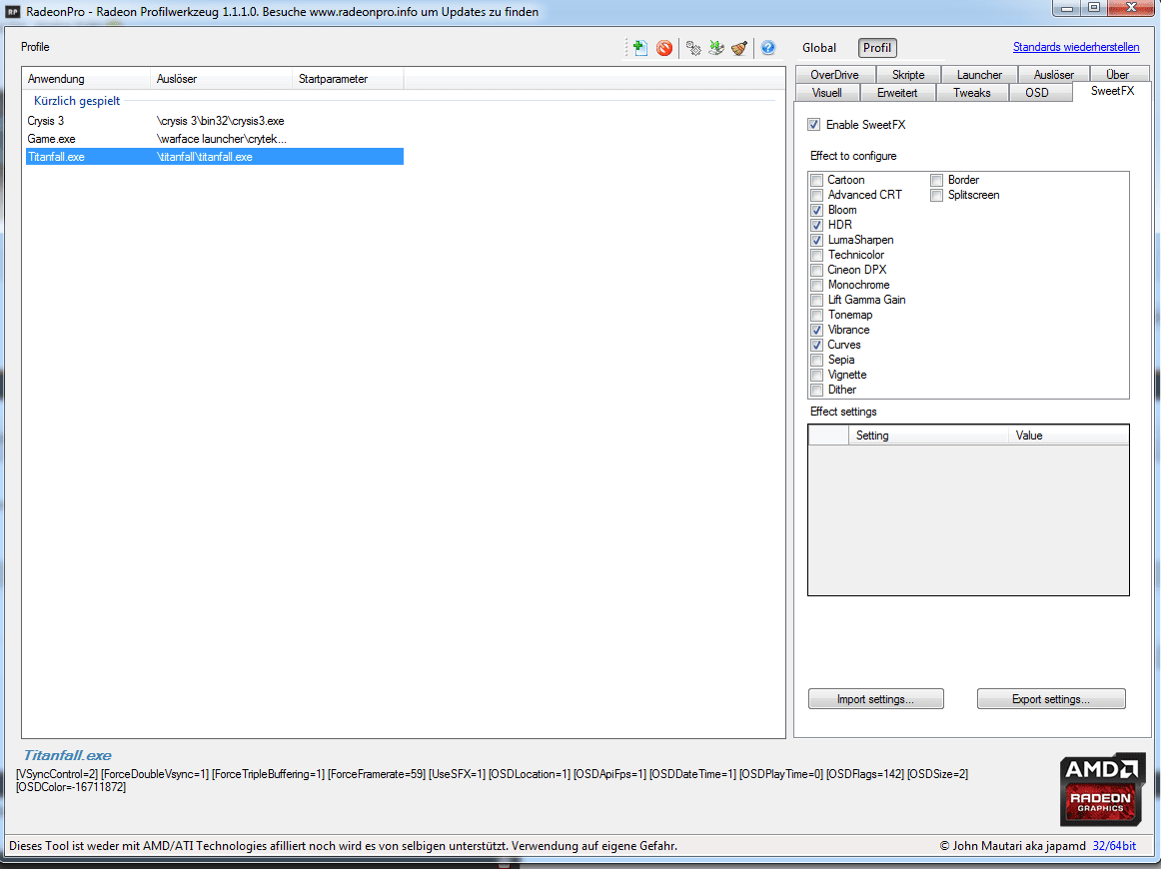The image size is (1161, 869).
Task: Select the SweetFX tab
Action: pos(1112,91)
